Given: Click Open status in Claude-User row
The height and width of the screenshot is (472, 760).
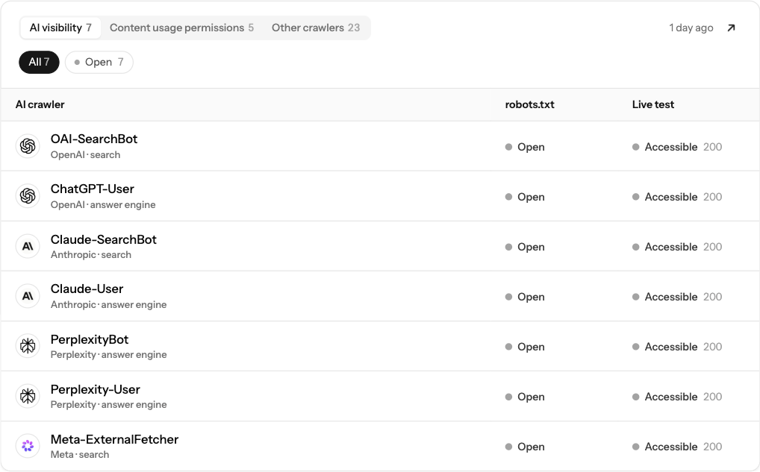Looking at the screenshot, I should click(525, 297).
